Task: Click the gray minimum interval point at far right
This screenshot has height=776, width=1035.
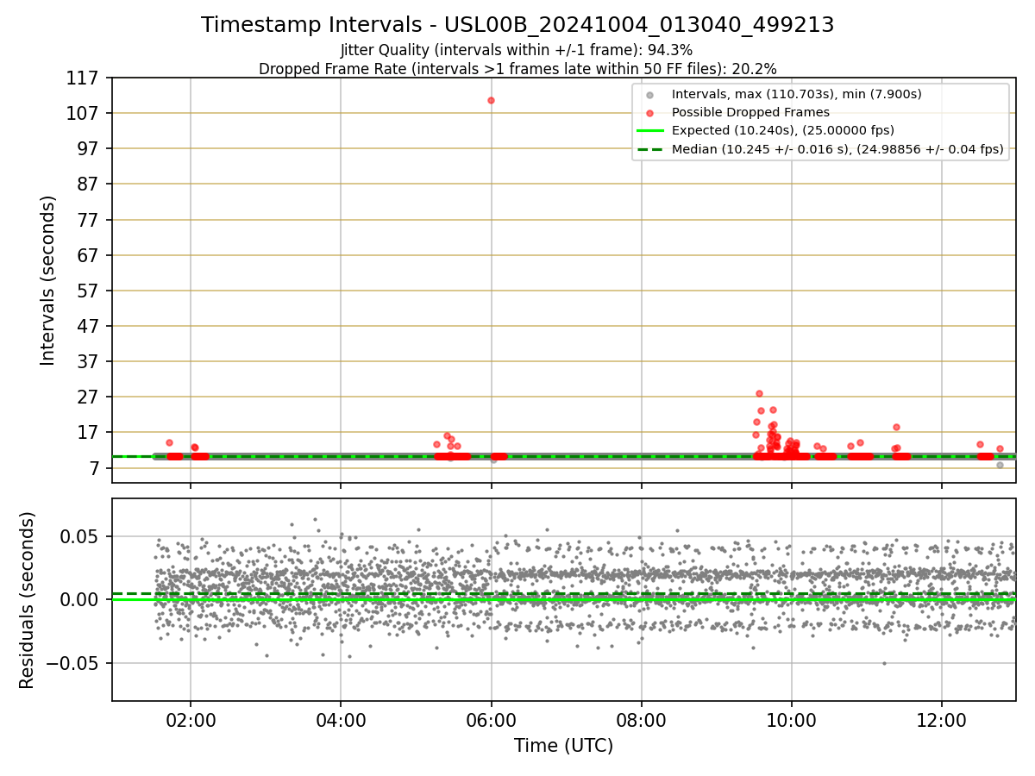Action: pyautogui.click(x=1000, y=465)
